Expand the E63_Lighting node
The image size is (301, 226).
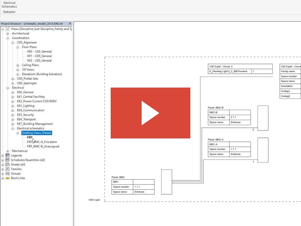13,106
